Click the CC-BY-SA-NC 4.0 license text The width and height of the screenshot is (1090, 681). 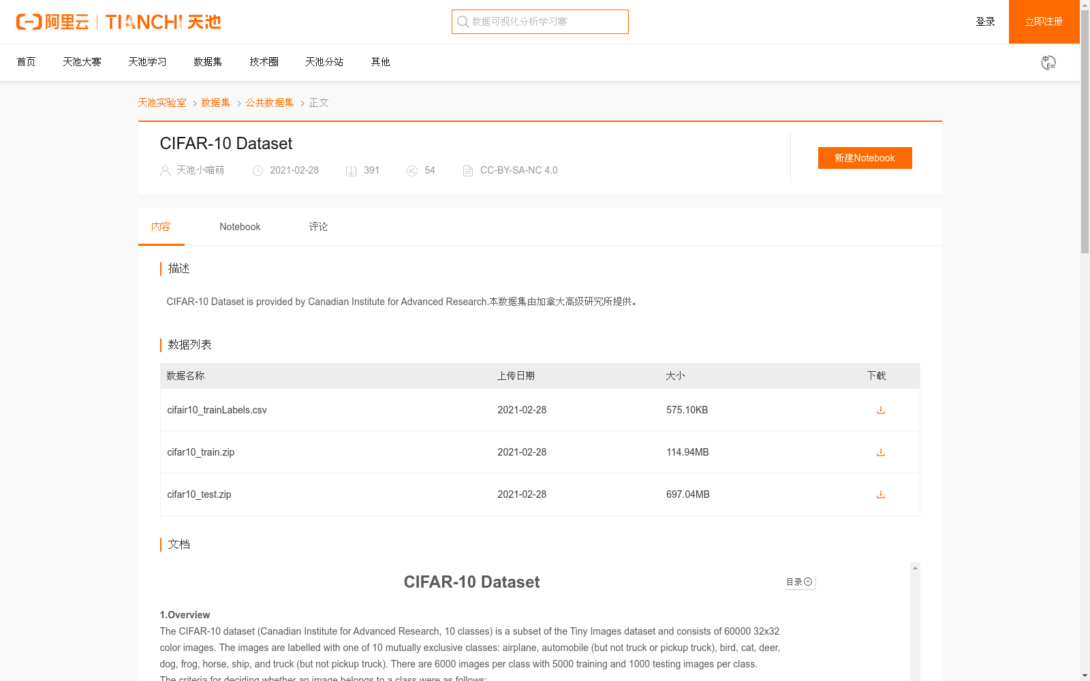(519, 170)
